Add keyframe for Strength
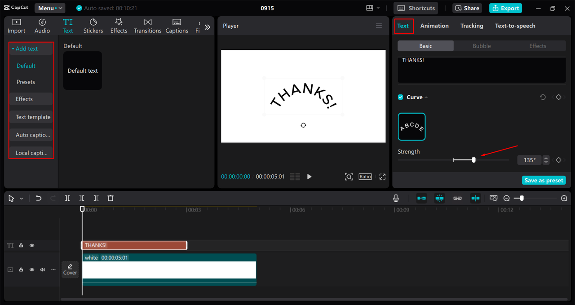The height and width of the screenshot is (305, 575). click(x=558, y=160)
